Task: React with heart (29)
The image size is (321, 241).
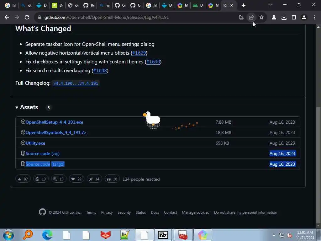Action: [76, 179]
